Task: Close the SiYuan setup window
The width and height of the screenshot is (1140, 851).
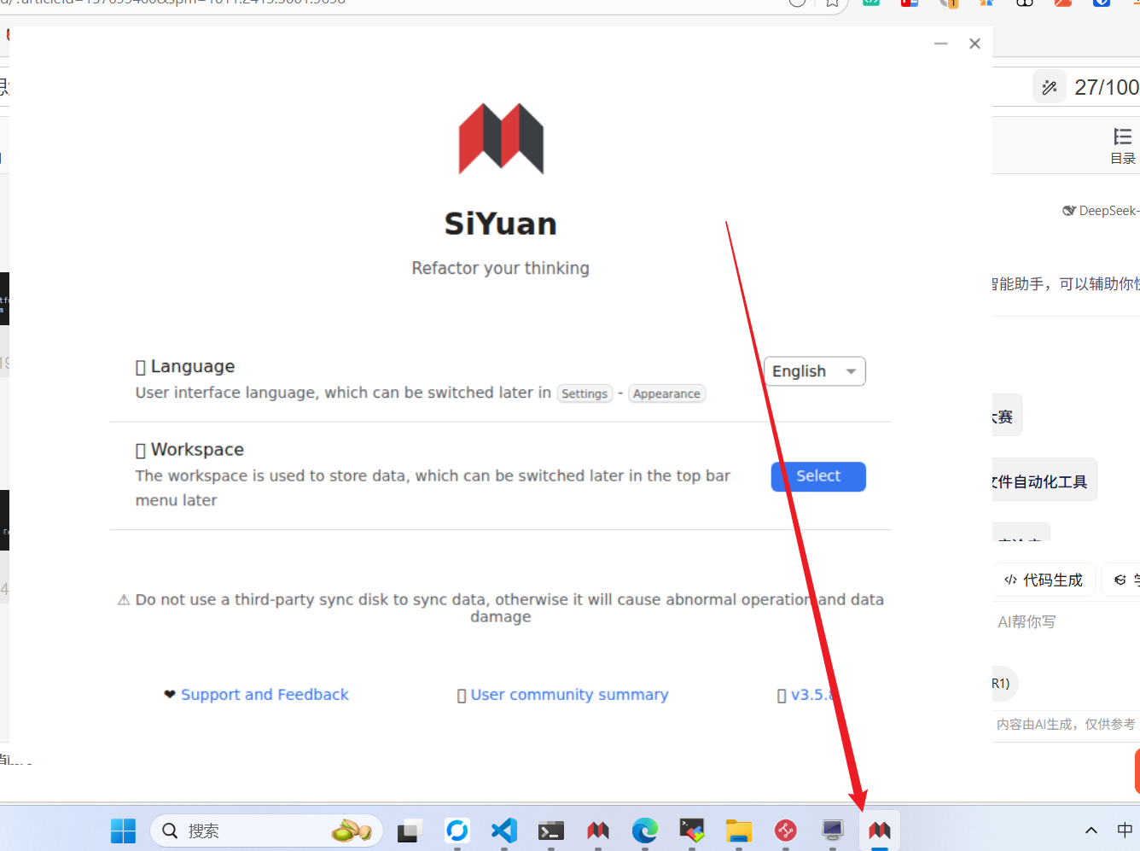Action: pos(974,44)
